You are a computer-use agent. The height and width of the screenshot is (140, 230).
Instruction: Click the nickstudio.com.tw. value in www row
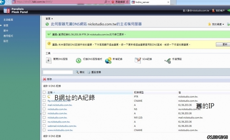188,130
